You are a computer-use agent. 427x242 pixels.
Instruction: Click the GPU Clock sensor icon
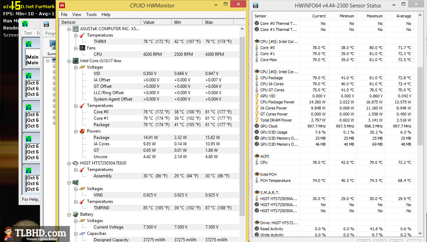tap(257, 126)
